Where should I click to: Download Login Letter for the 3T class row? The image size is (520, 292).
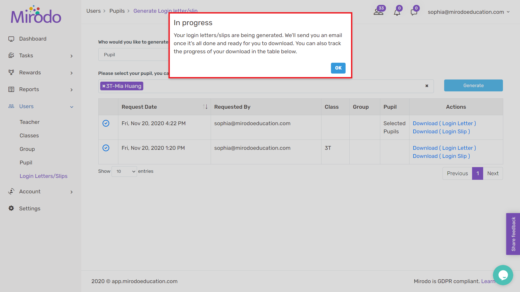[x=444, y=148]
